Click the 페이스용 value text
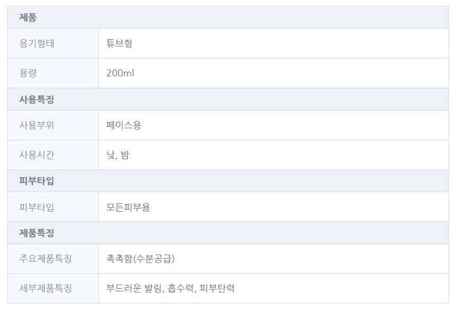The image size is (456, 312). click(x=124, y=126)
